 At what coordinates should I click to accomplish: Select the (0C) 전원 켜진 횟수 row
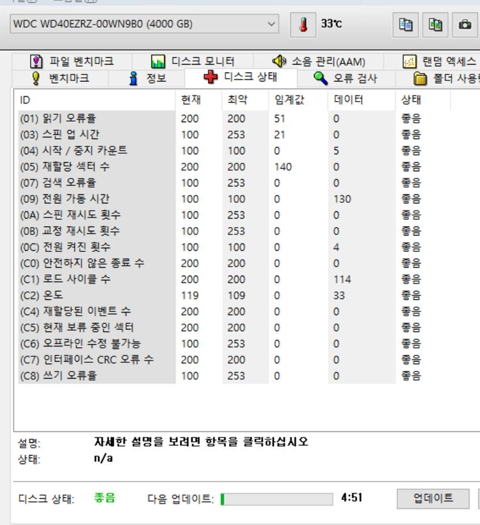(235, 247)
